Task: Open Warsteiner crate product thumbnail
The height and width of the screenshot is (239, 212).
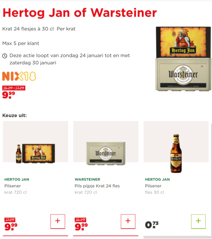Action: [x=106, y=153]
